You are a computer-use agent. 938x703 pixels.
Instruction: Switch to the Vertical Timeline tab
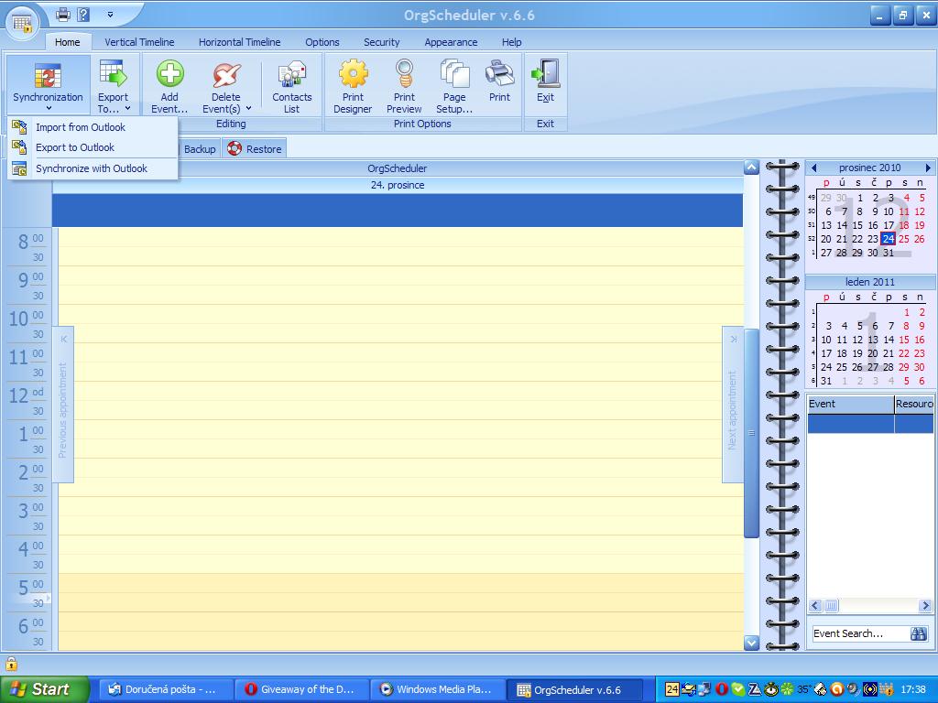coord(139,42)
